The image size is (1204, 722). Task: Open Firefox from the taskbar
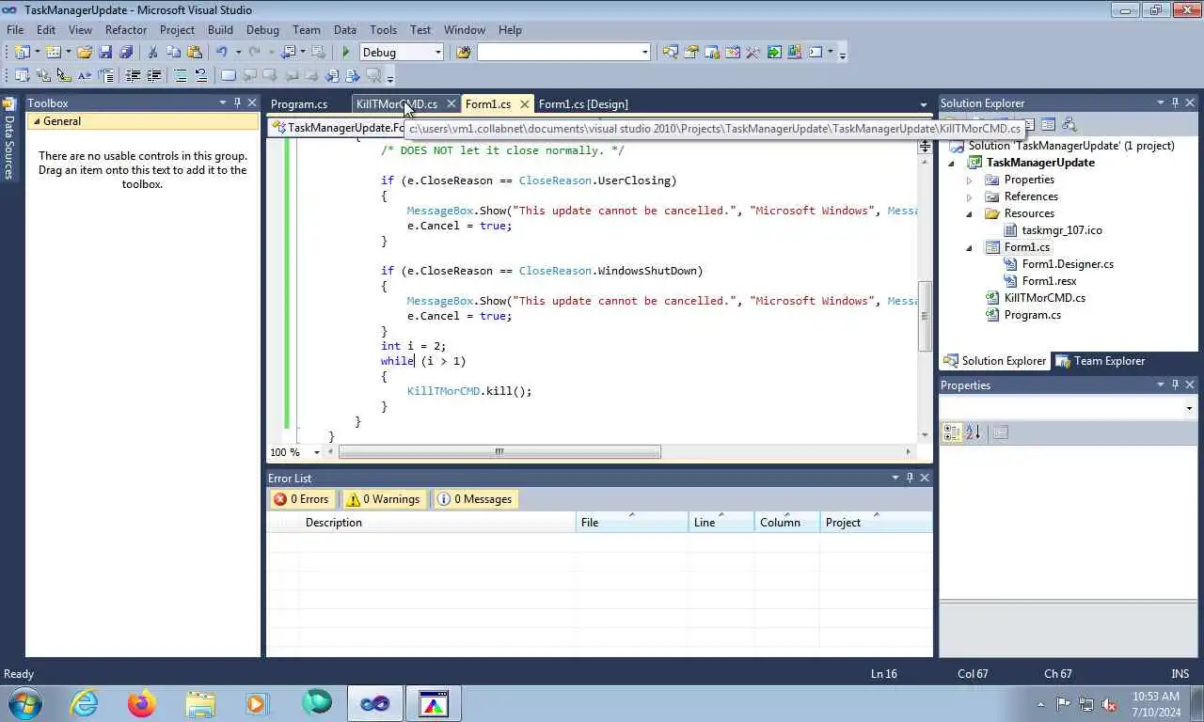point(142,703)
